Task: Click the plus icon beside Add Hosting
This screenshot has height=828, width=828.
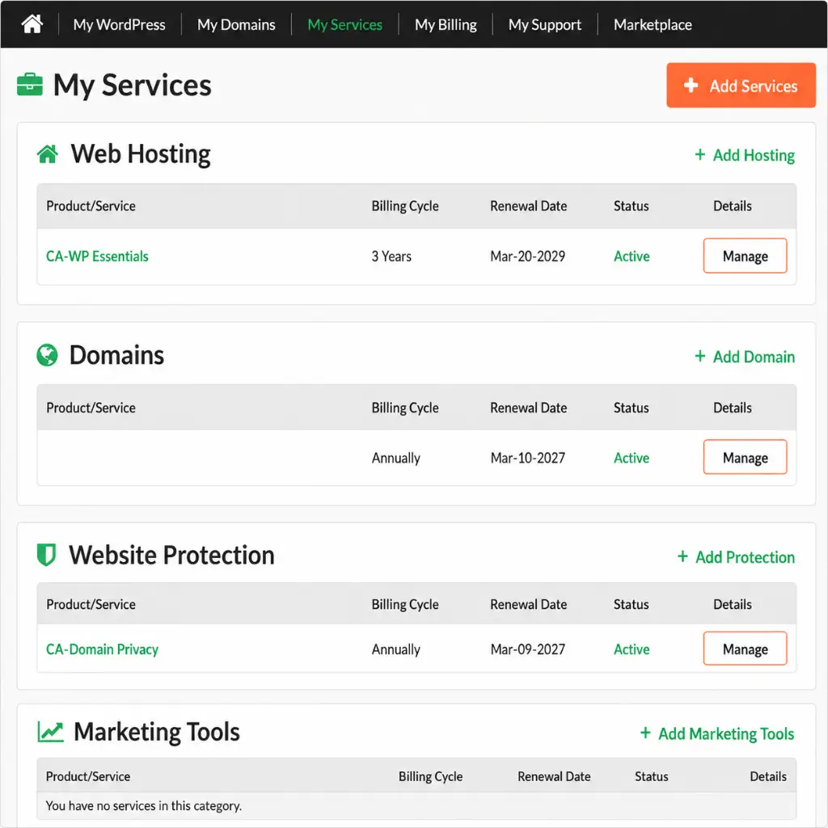Action: (699, 154)
